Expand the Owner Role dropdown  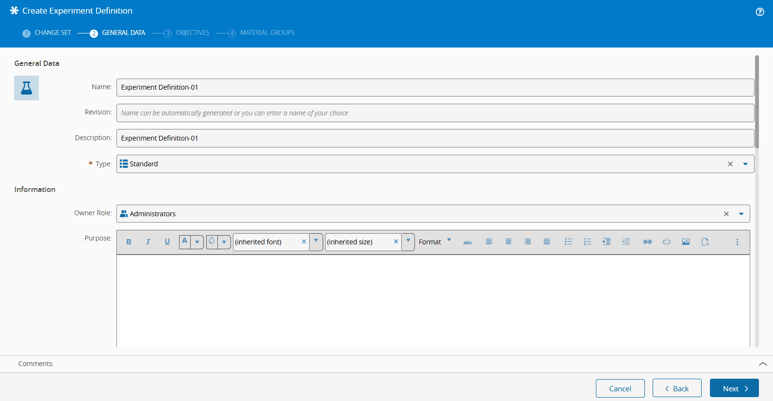coord(741,214)
